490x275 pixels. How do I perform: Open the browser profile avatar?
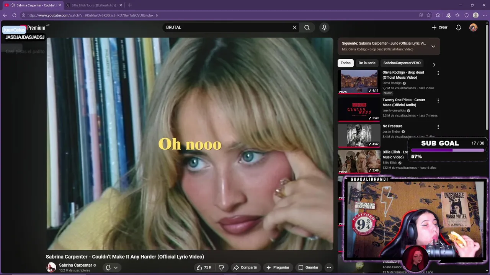(x=476, y=15)
